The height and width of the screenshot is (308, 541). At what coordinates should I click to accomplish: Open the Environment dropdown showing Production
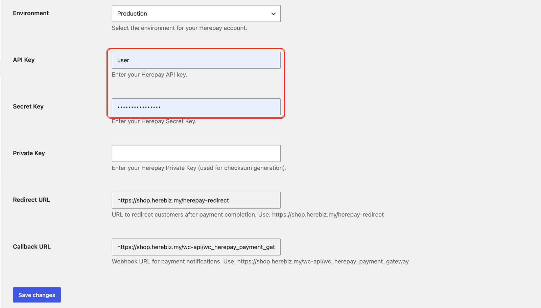[196, 14]
